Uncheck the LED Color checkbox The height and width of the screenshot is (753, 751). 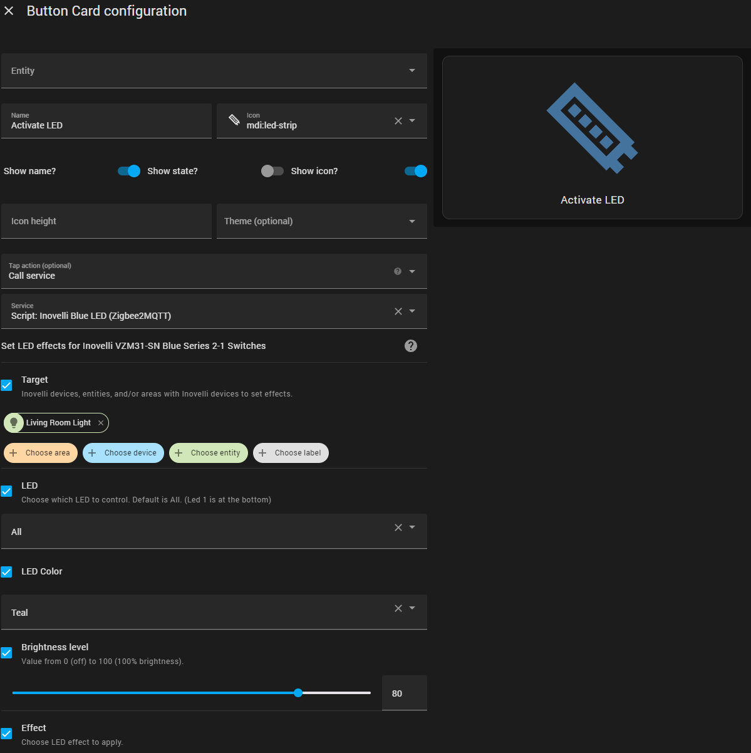click(x=7, y=572)
